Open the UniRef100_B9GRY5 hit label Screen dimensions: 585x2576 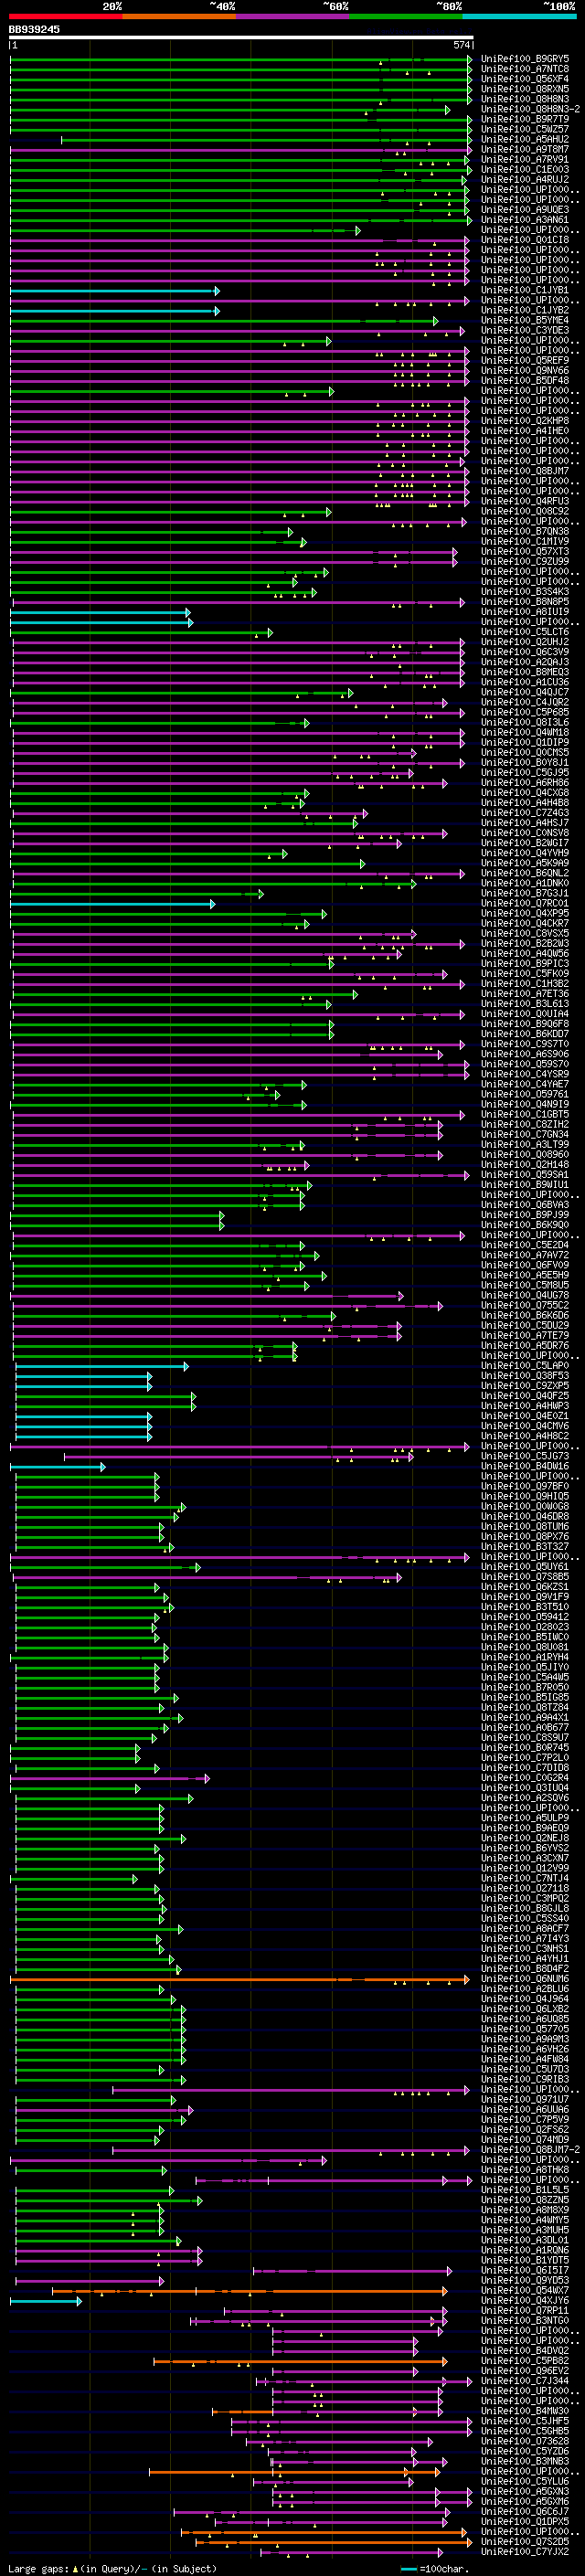525,59
